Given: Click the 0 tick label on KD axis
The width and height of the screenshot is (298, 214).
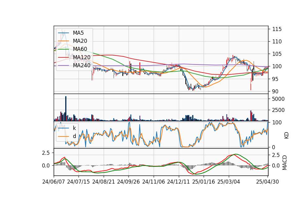Looking at the screenshot, I should 274,147.
